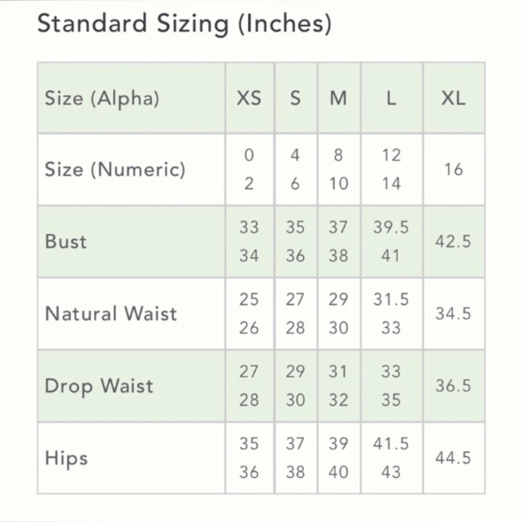Click the 41.5 hips value for L

click(391, 444)
